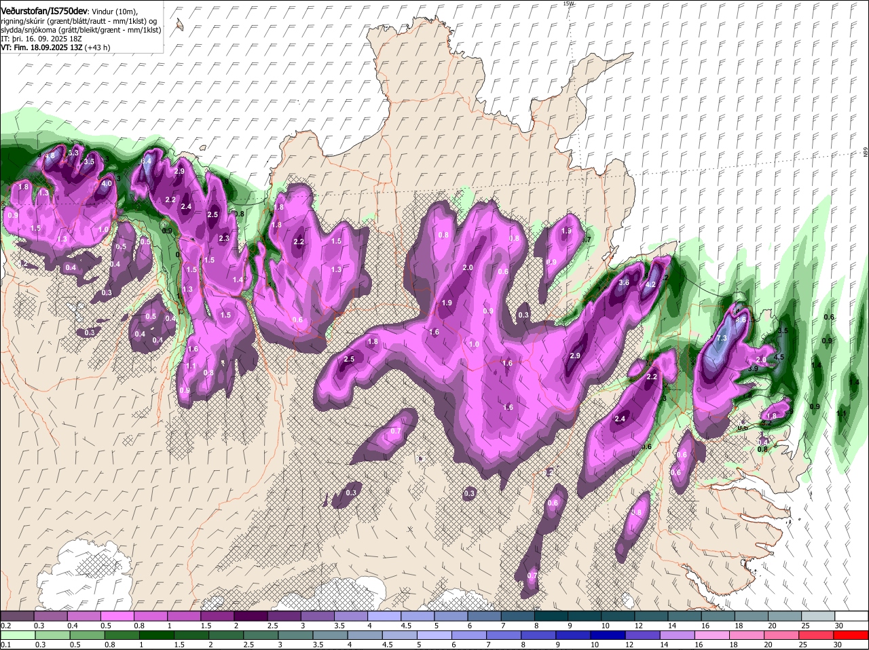Select the red rain legend swatch after 30

(x=851, y=635)
